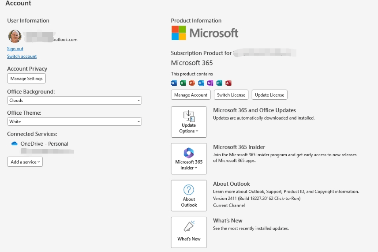
Task: Click the Account page heading
Action: tap(19, 3)
